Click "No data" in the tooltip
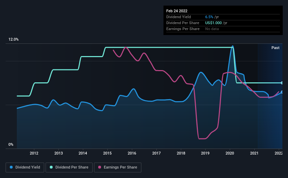 click(212, 29)
